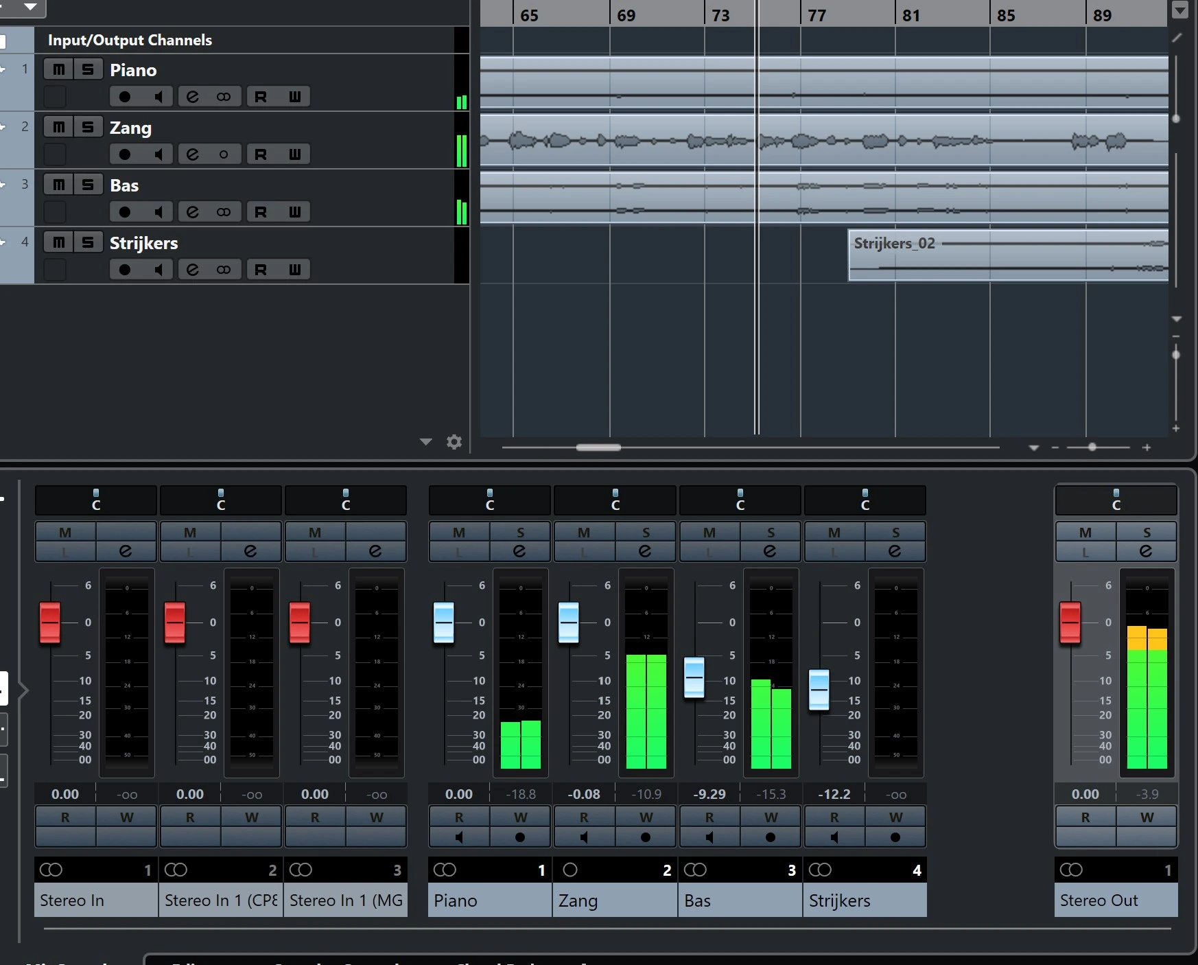Open channel settings for the Bas track
The width and height of the screenshot is (1198, 965).
coord(193,212)
